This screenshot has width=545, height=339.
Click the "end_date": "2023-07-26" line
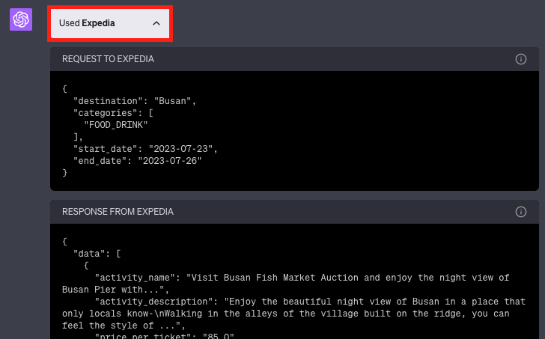click(138, 161)
